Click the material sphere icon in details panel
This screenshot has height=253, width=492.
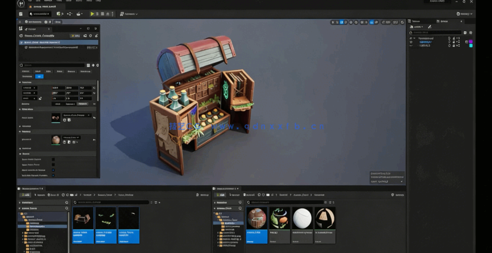pyautogui.click(x=56, y=140)
